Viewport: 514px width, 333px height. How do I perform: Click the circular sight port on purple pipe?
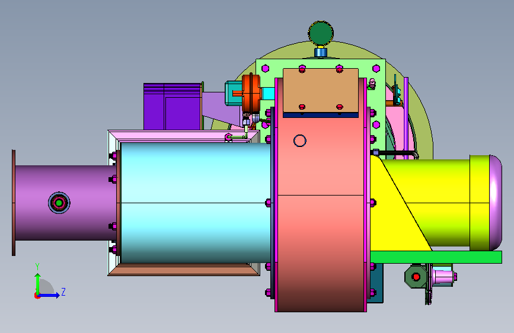pos(59,203)
